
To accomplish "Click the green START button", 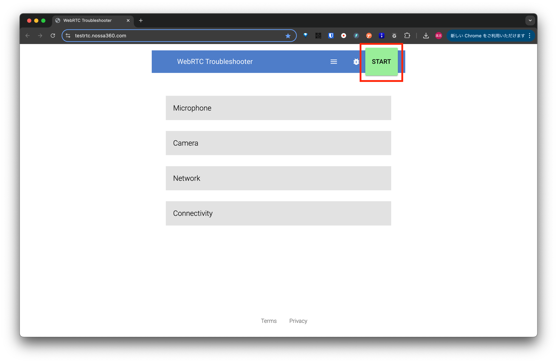I will (381, 62).
